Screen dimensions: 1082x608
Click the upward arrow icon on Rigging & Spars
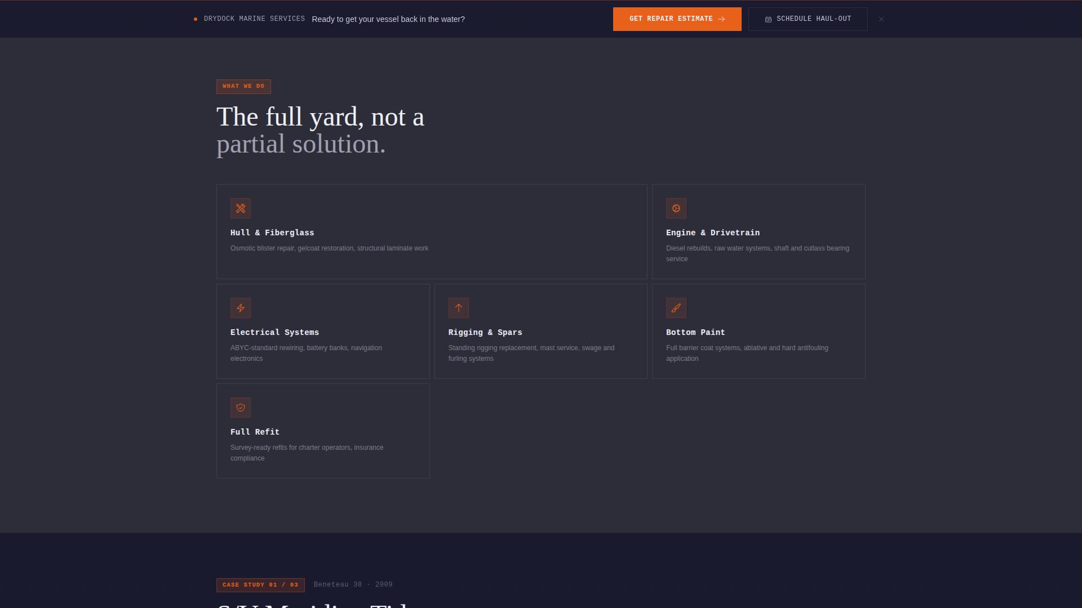point(459,308)
